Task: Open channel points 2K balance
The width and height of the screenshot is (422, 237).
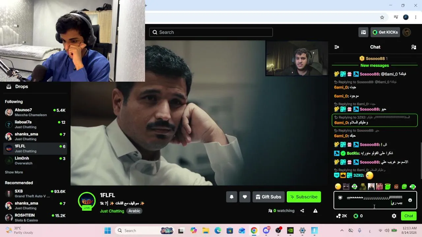Action: 342,216
